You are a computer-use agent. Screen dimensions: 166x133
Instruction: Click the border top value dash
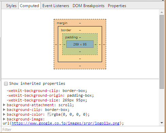[x=80, y=30]
